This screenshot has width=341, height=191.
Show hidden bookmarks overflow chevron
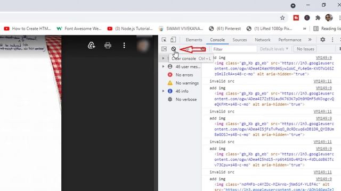304,29
